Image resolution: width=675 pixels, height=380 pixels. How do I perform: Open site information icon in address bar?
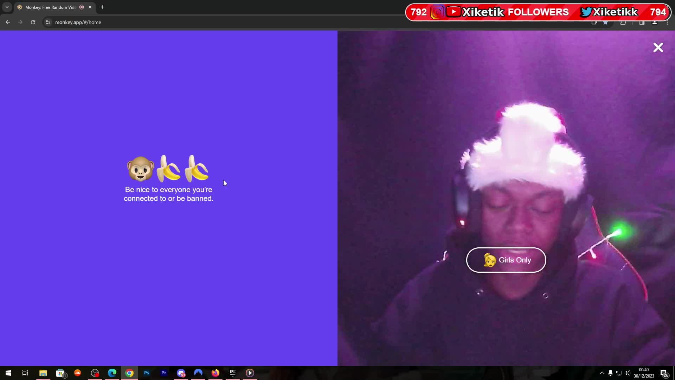48,22
